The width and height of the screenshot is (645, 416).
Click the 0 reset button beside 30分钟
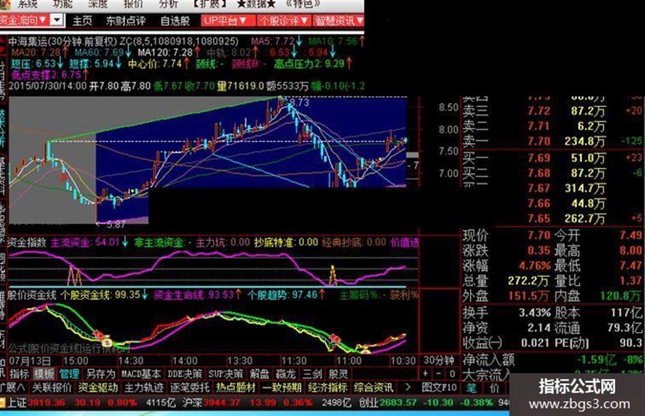click(452, 374)
